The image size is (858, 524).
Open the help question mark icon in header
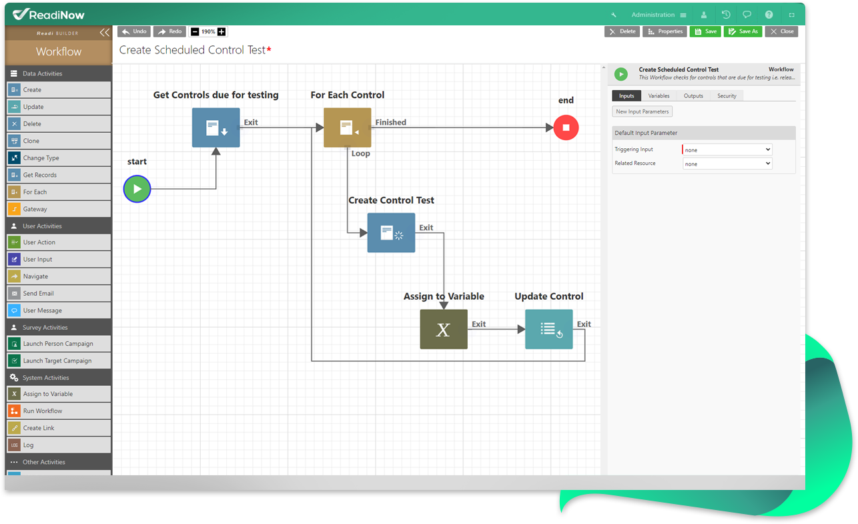click(x=769, y=15)
